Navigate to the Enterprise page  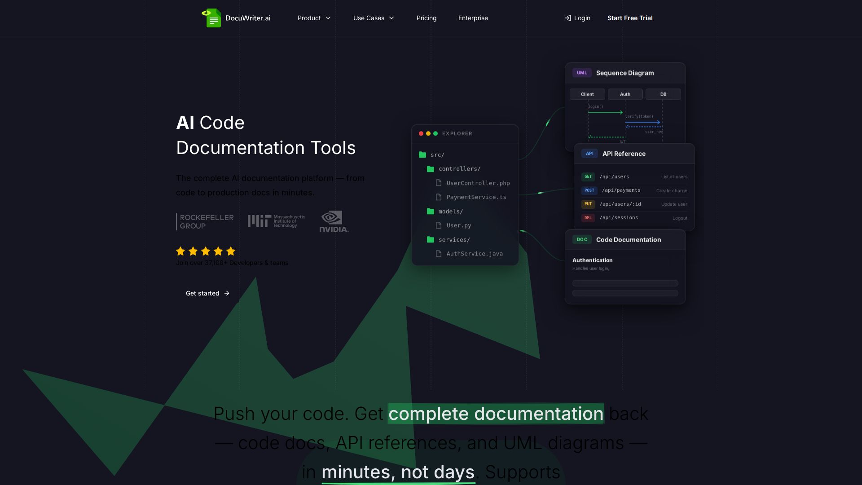coord(473,18)
